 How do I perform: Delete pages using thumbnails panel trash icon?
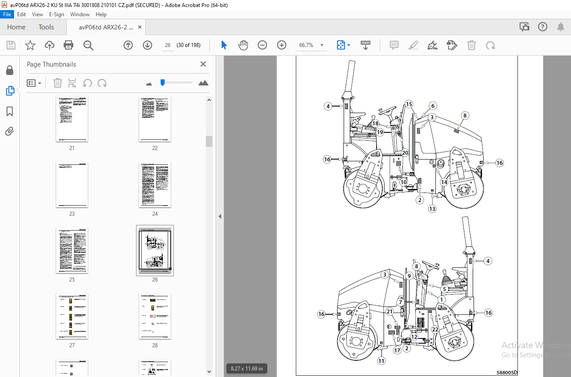[x=57, y=83]
